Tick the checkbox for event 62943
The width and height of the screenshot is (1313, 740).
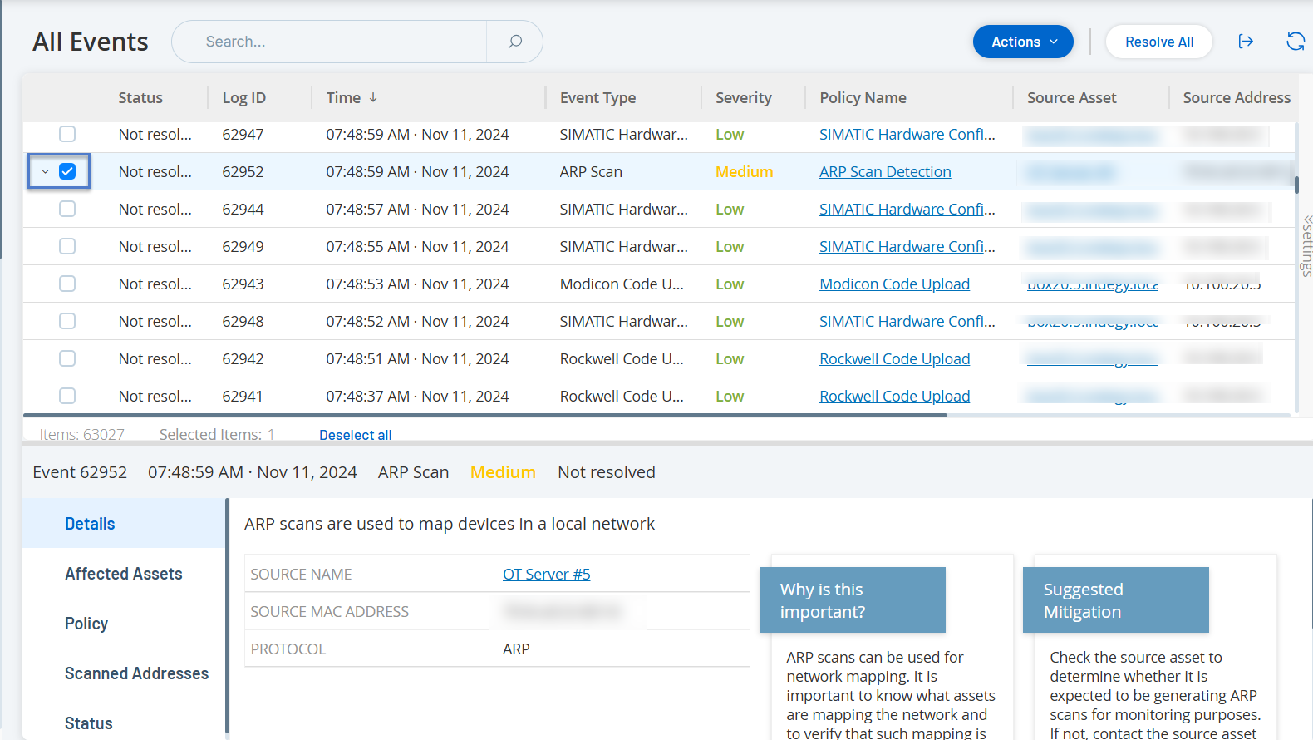tap(67, 284)
